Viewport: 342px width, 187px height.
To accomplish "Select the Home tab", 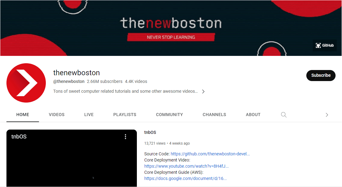I will [23, 115].
